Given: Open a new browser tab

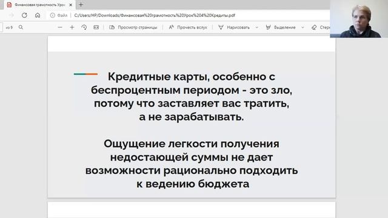Looking at the screenshot, I should tap(81, 5).
